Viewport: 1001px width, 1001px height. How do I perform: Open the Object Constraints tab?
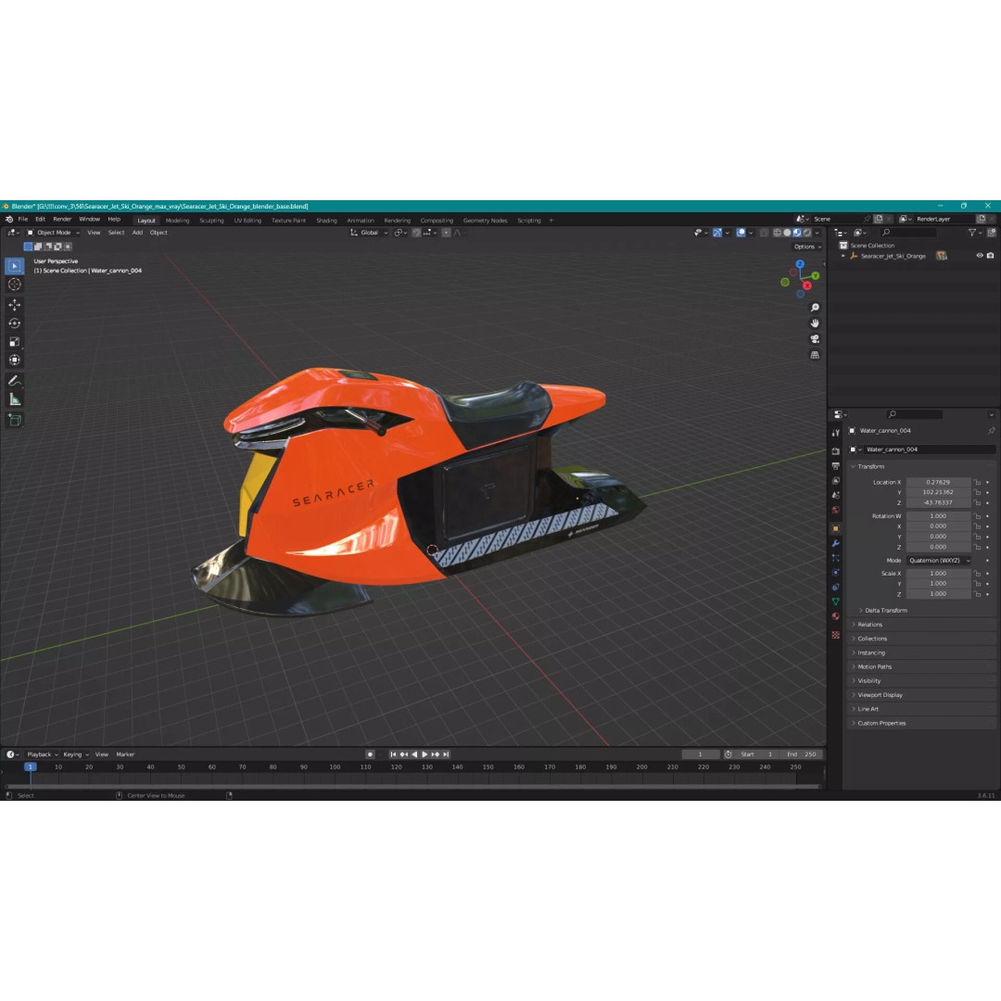point(836,588)
